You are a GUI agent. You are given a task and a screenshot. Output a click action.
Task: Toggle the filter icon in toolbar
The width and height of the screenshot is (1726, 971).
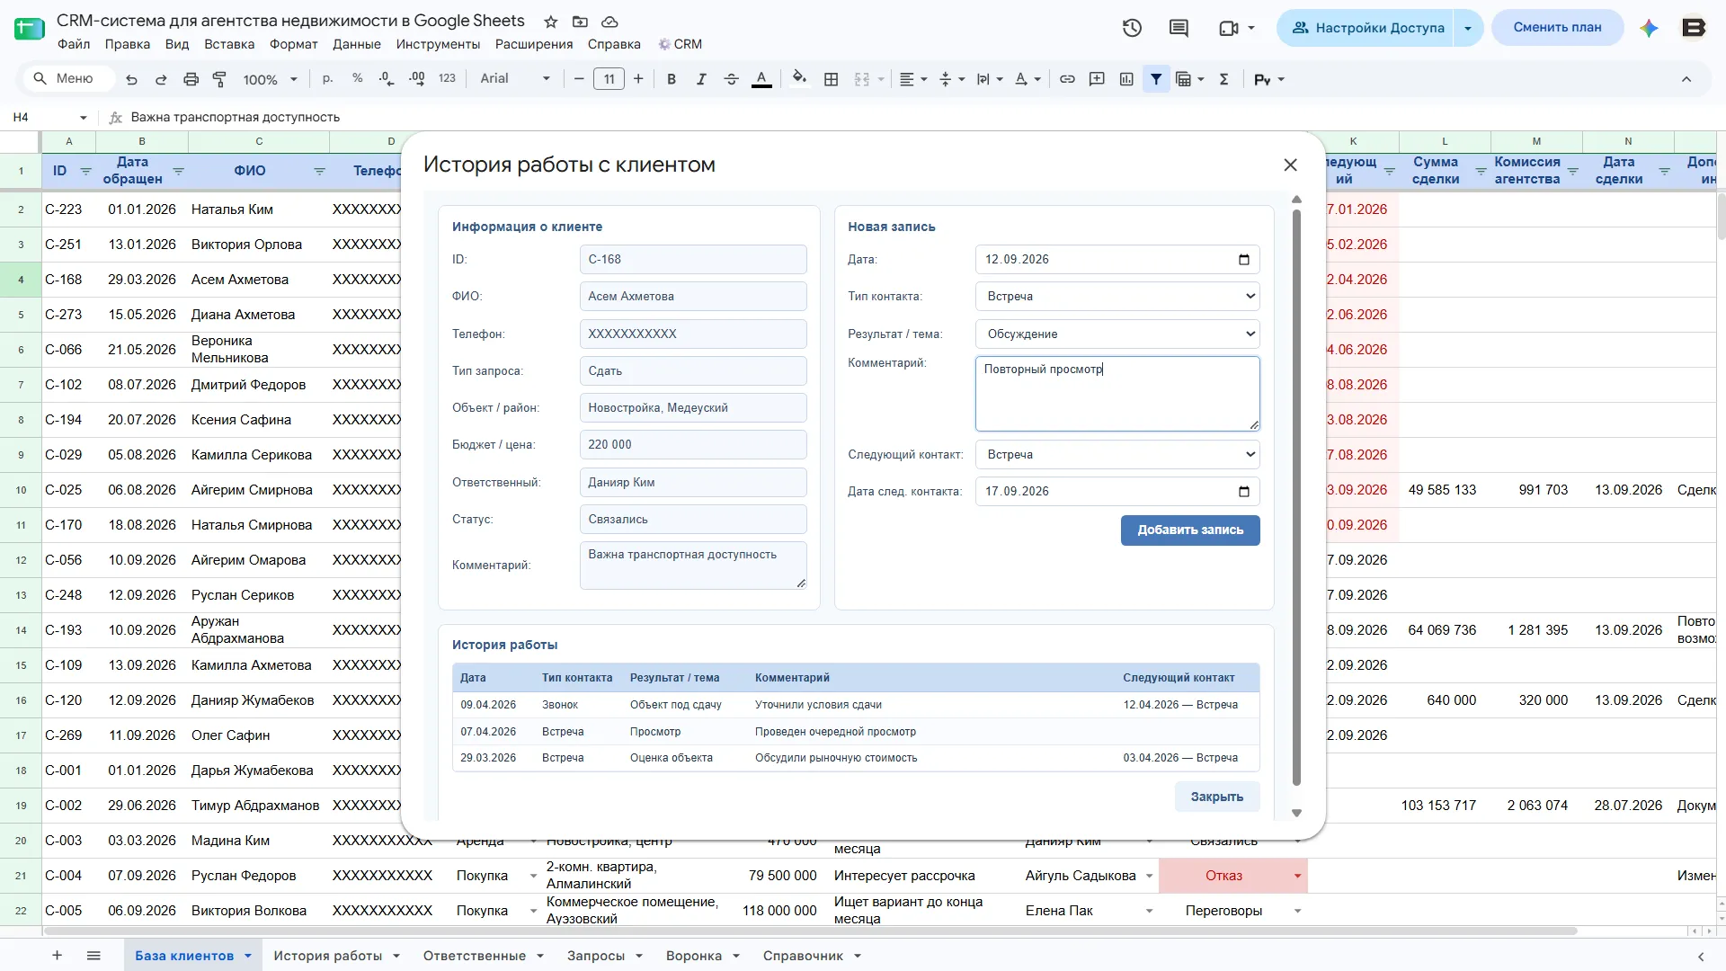(1156, 79)
